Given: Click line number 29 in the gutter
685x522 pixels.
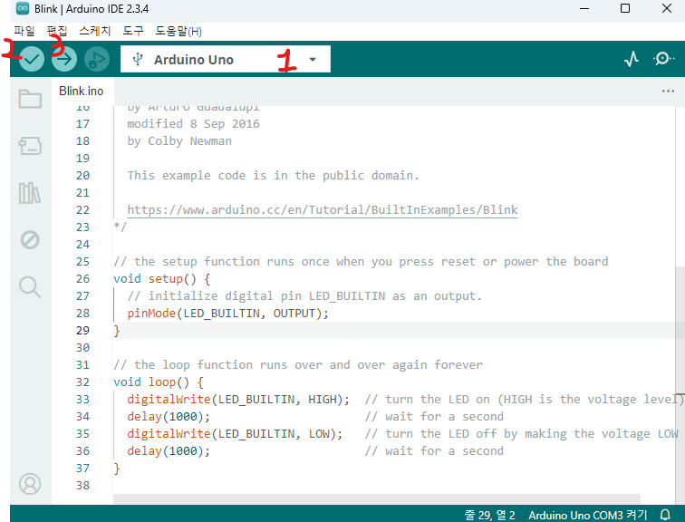Looking at the screenshot, I should 82,330.
